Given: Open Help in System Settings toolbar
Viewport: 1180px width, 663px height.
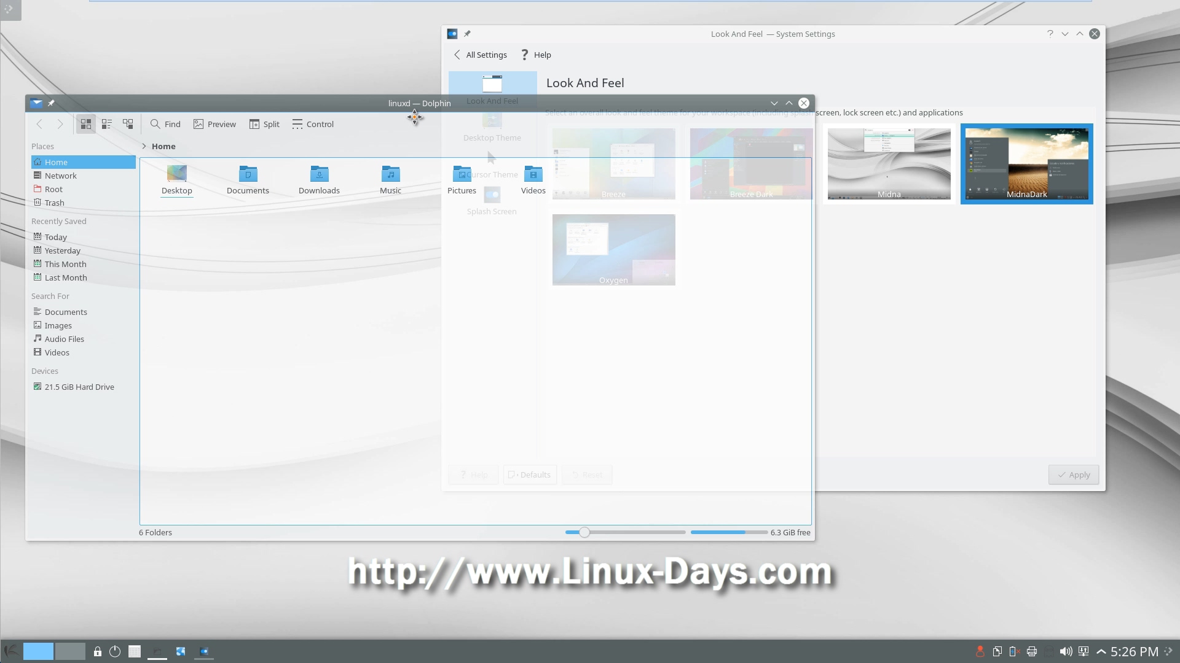Looking at the screenshot, I should tap(536, 55).
